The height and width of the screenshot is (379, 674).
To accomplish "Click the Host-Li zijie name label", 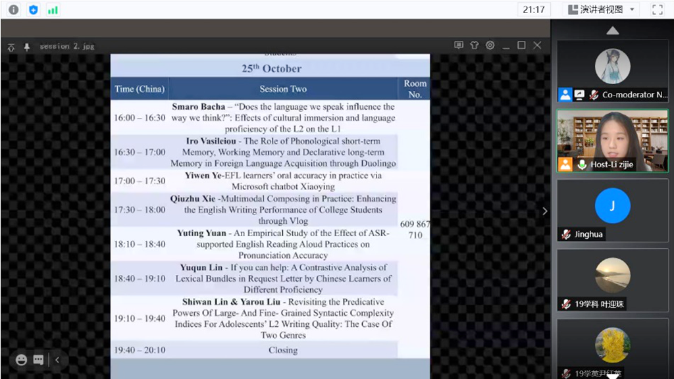I will (x=611, y=164).
